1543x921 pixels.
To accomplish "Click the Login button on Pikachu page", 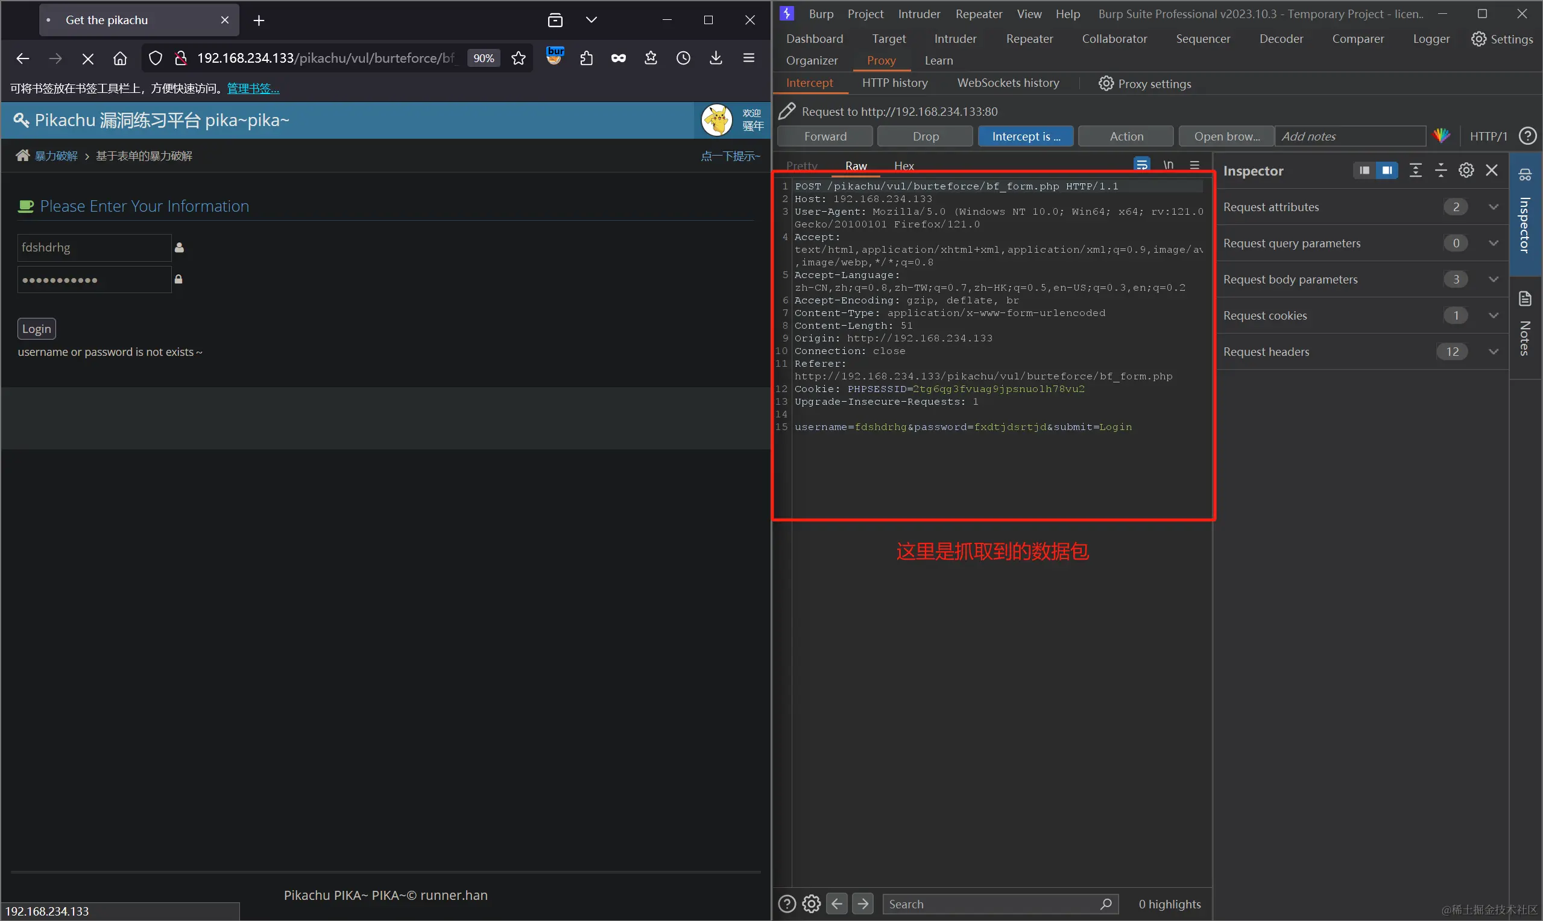I will [37, 329].
